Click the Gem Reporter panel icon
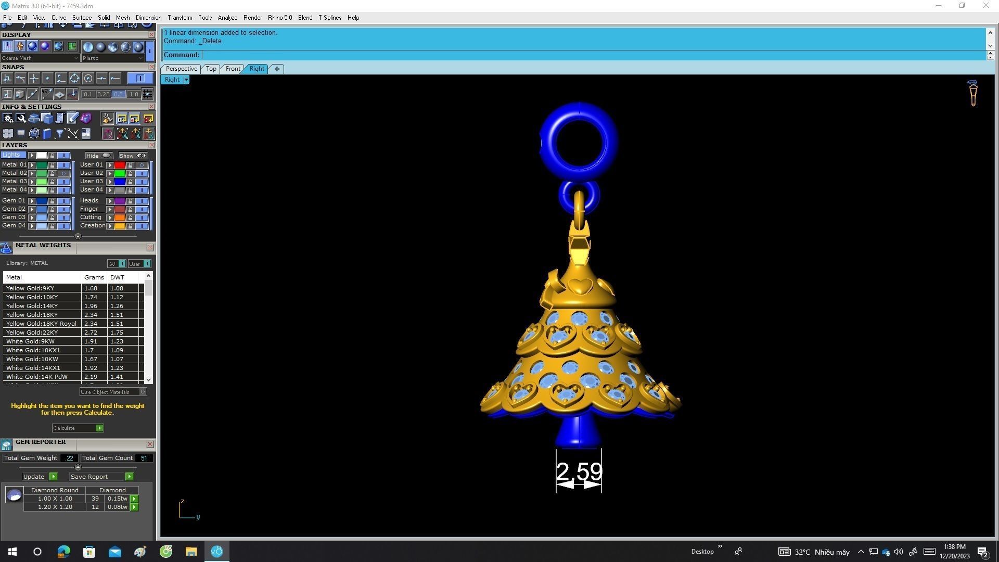Viewport: 999px width, 562px height. tap(6, 444)
